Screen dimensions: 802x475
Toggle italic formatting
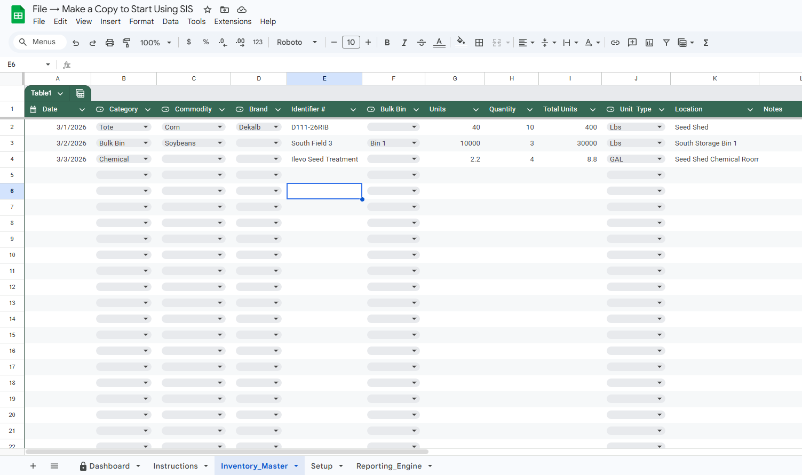click(404, 43)
